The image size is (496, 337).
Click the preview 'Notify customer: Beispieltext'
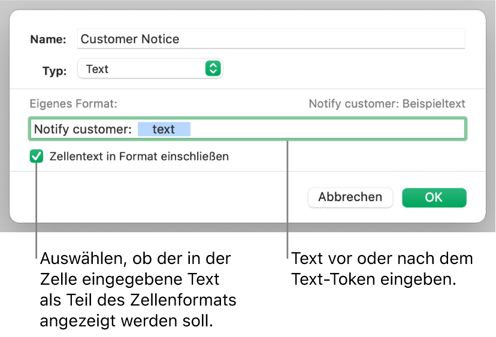[386, 104]
